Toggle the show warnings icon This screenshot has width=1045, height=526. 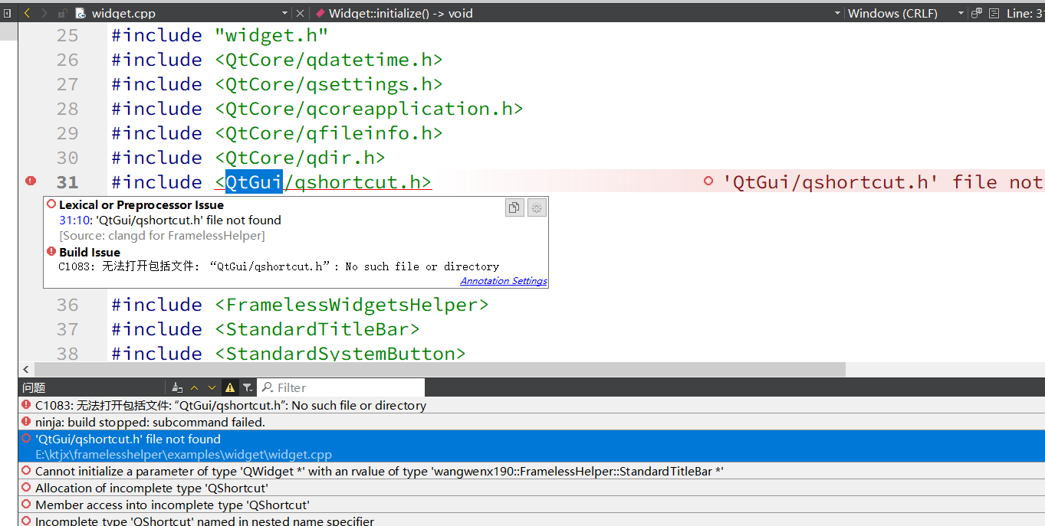229,387
